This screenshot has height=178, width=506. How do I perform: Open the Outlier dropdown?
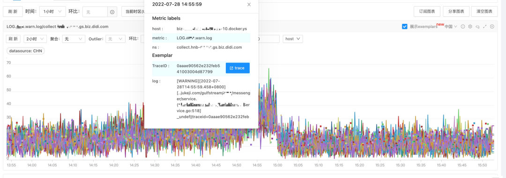coord(115,39)
